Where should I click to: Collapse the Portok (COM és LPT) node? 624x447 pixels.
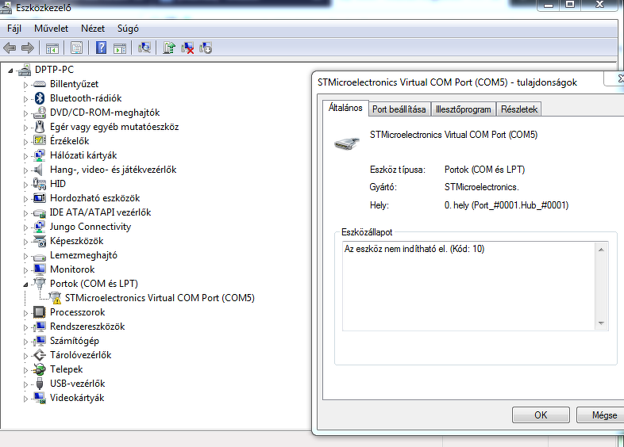[x=25, y=285]
